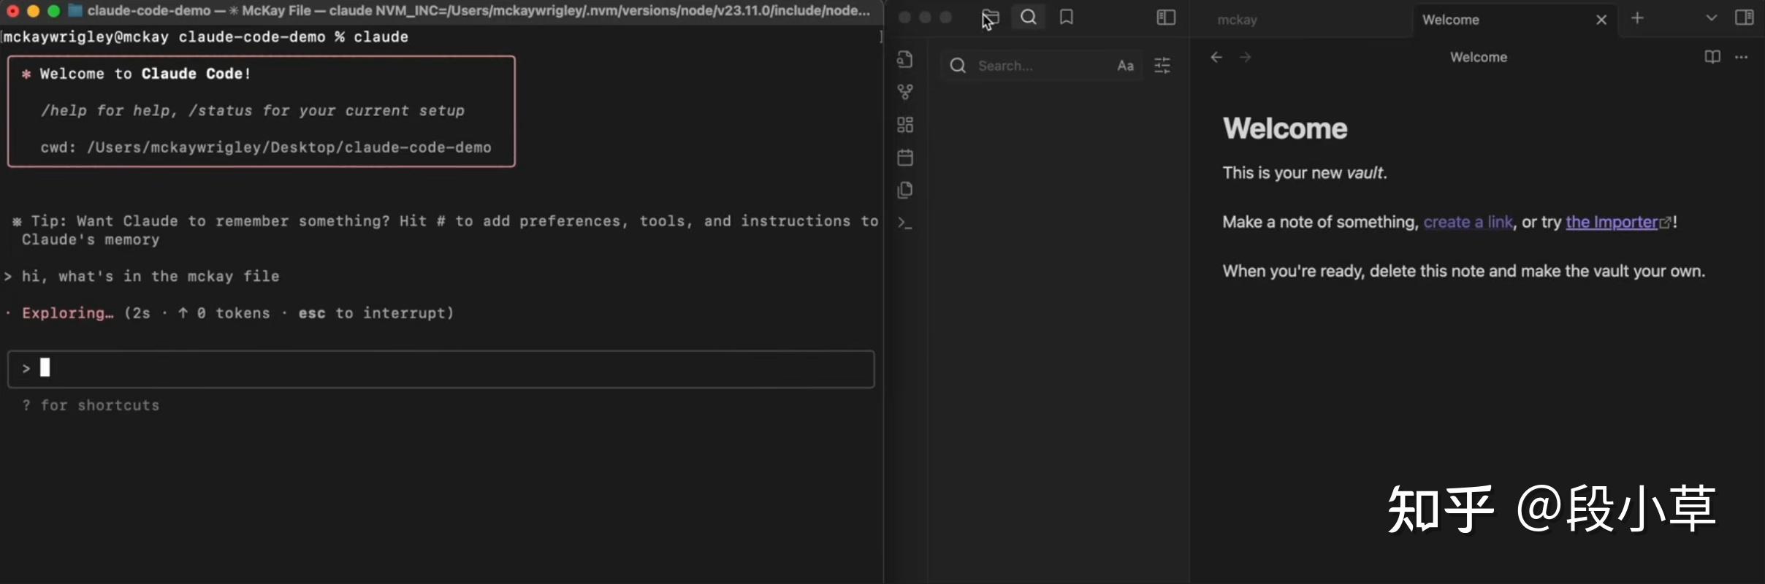Open the Obsidian file explorer tab
This screenshot has height=584, width=1765.
(x=990, y=18)
